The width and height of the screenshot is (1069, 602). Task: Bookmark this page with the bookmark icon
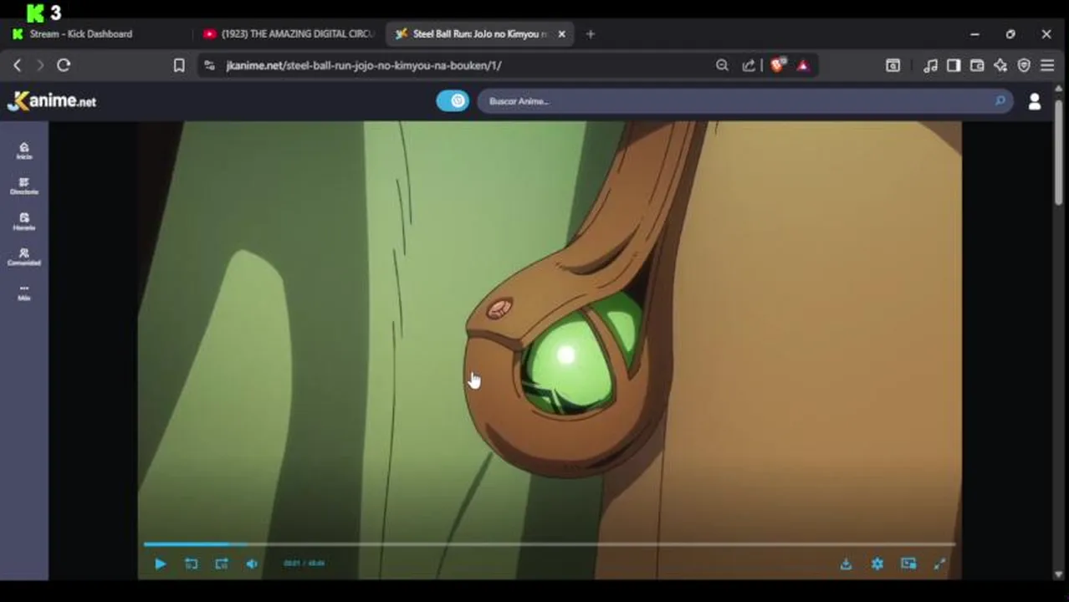[179, 65]
